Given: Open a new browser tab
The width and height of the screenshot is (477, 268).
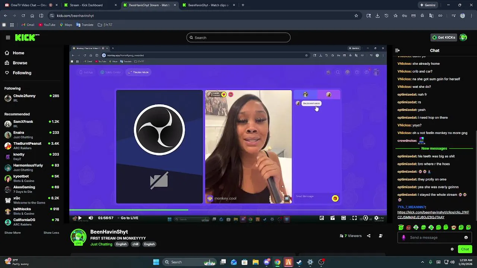Looking at the screenshot, I should tap(243, 5).
